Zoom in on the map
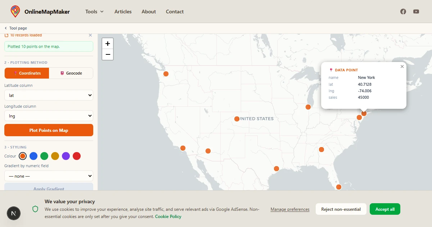The image size is (432, 227). (108, 43)
